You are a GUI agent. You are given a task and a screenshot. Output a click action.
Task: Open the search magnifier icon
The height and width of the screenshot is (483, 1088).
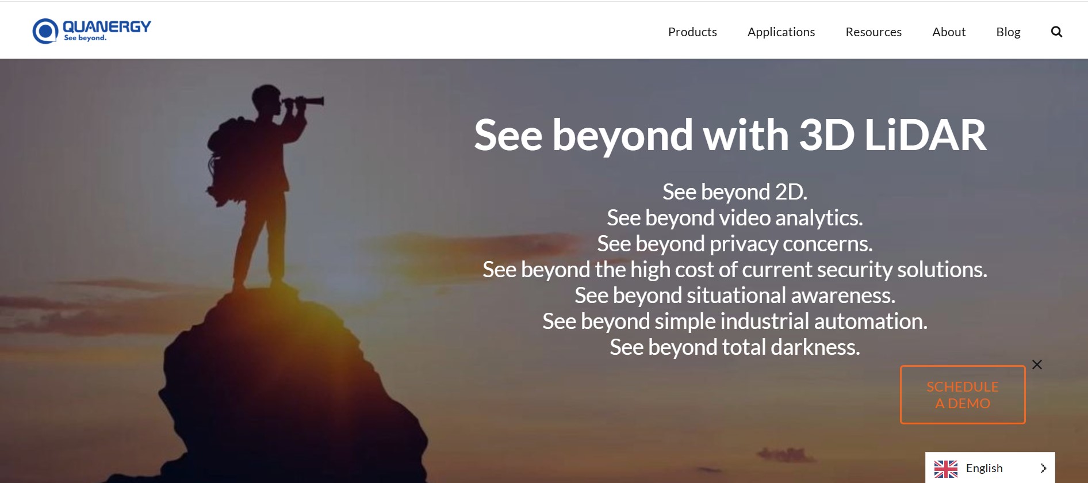pos(1056,32)
